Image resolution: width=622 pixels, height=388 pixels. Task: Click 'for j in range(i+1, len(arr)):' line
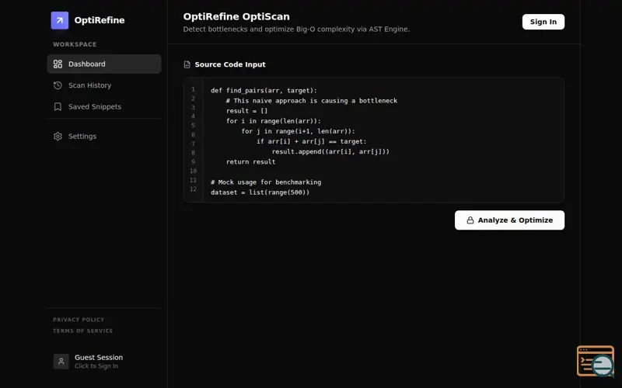298,131
